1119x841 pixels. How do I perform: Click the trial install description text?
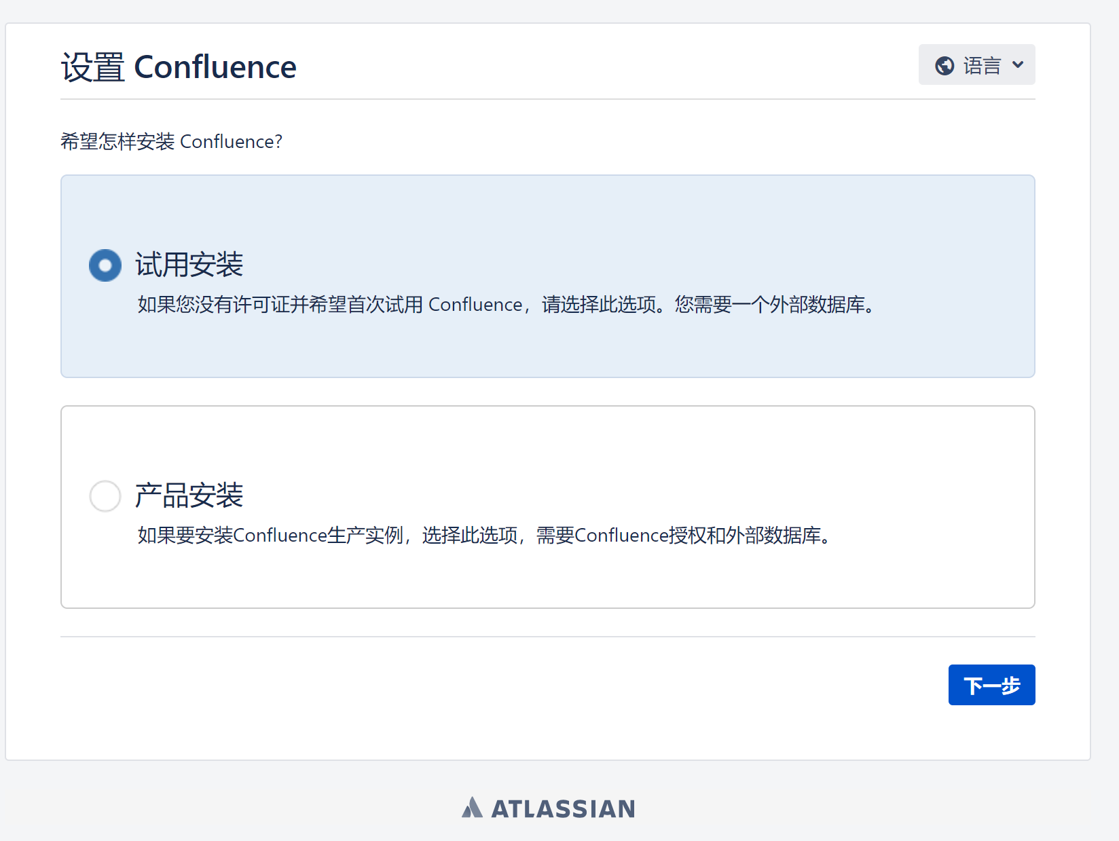pos(507,305)
